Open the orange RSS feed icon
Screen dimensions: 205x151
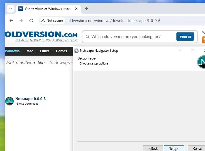204,40
